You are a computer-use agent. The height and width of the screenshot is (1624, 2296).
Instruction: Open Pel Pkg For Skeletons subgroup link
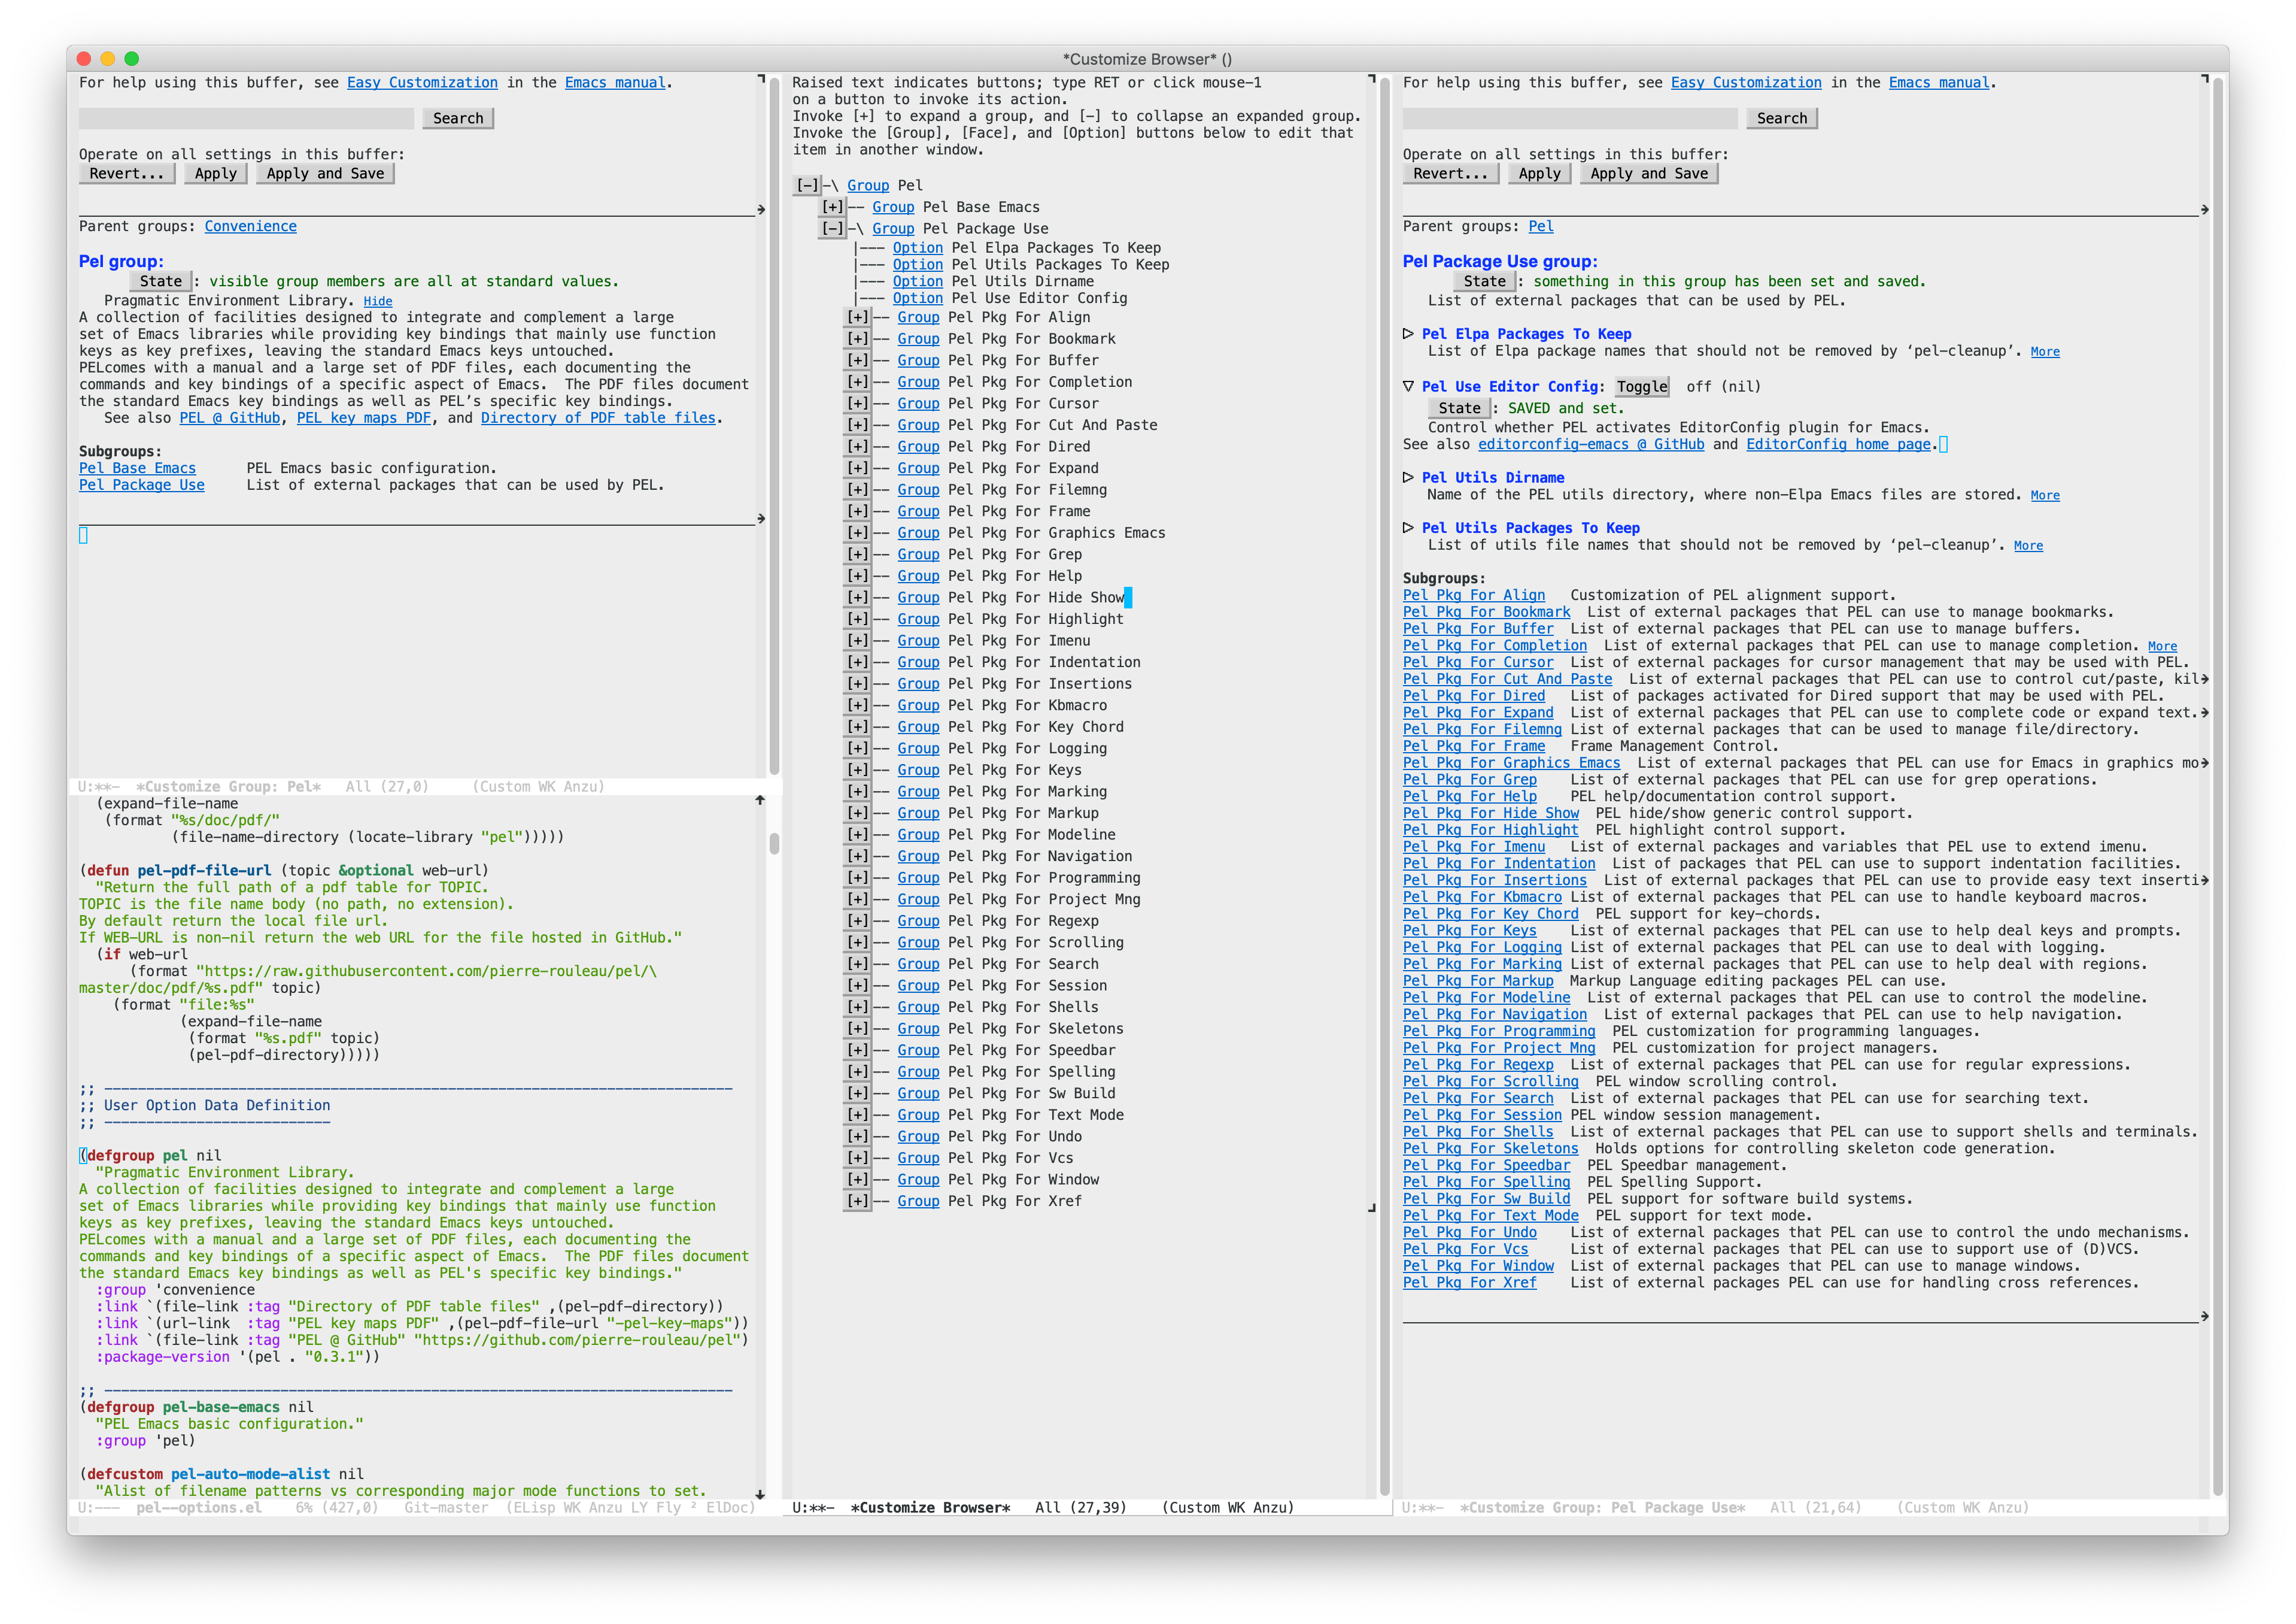(x=1490, y=1149)
